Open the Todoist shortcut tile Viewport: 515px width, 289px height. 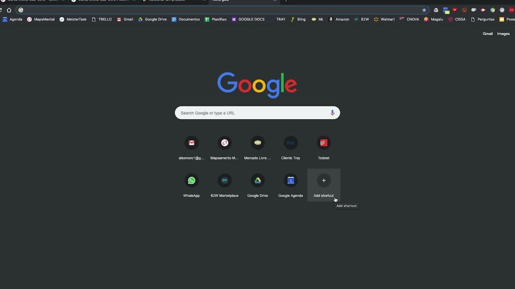click(323, 147)
